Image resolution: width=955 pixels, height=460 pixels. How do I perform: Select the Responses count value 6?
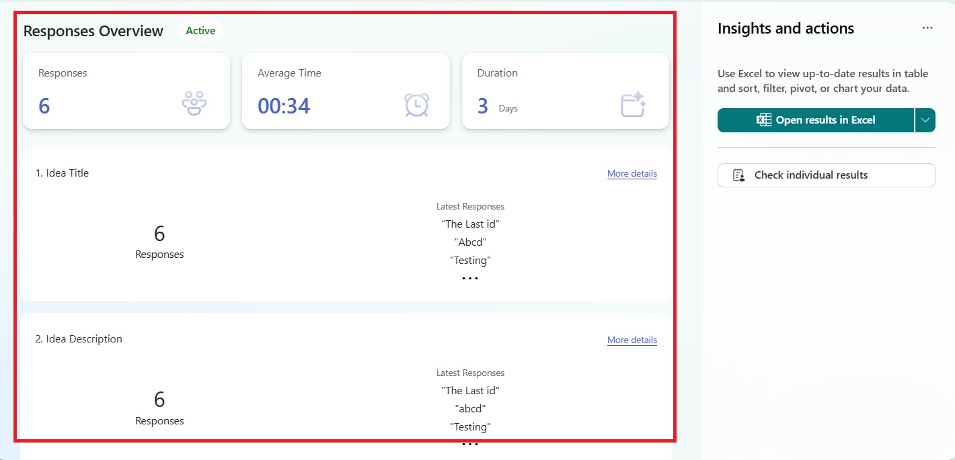[44, 106]
